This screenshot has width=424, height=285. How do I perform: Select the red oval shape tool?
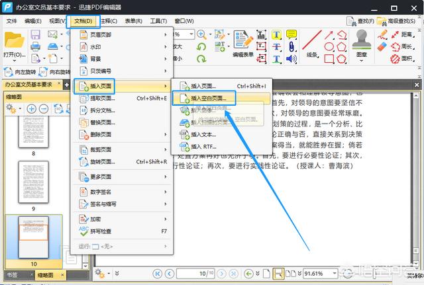329,47
